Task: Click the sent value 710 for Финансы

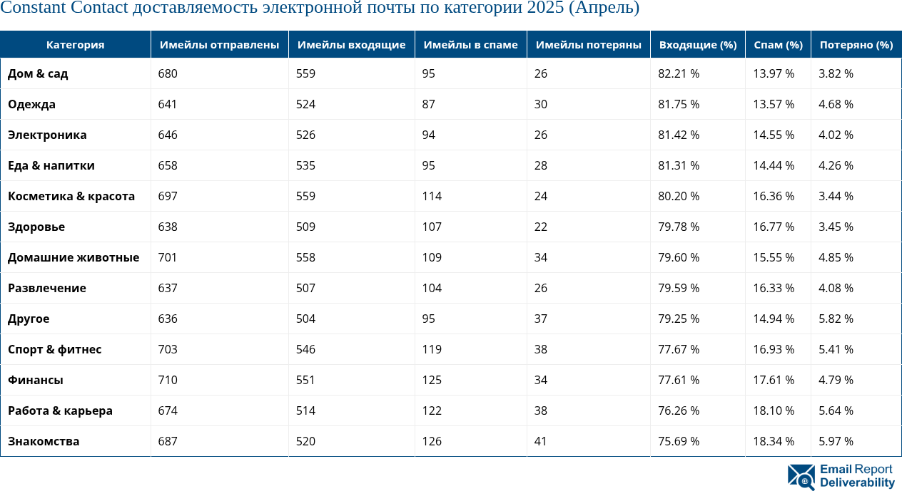Action: [x=168, y=380]
